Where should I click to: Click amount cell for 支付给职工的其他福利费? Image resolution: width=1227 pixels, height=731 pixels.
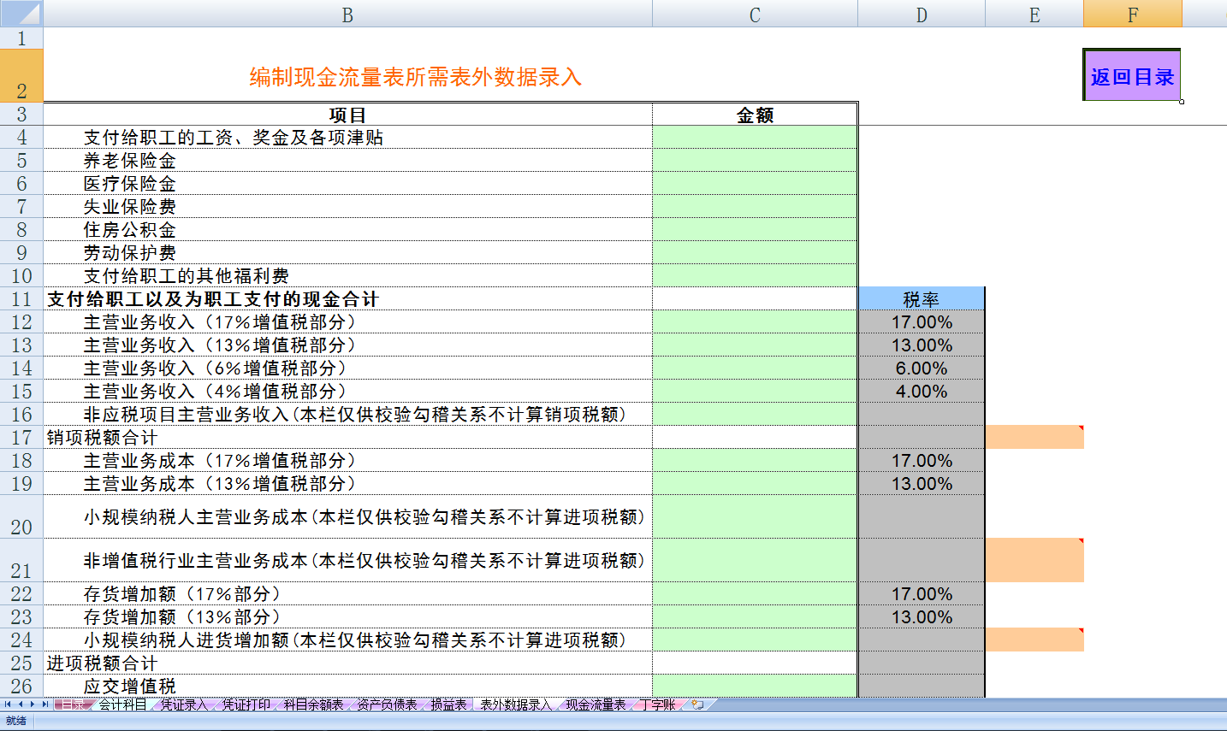(x=755, y=276)
